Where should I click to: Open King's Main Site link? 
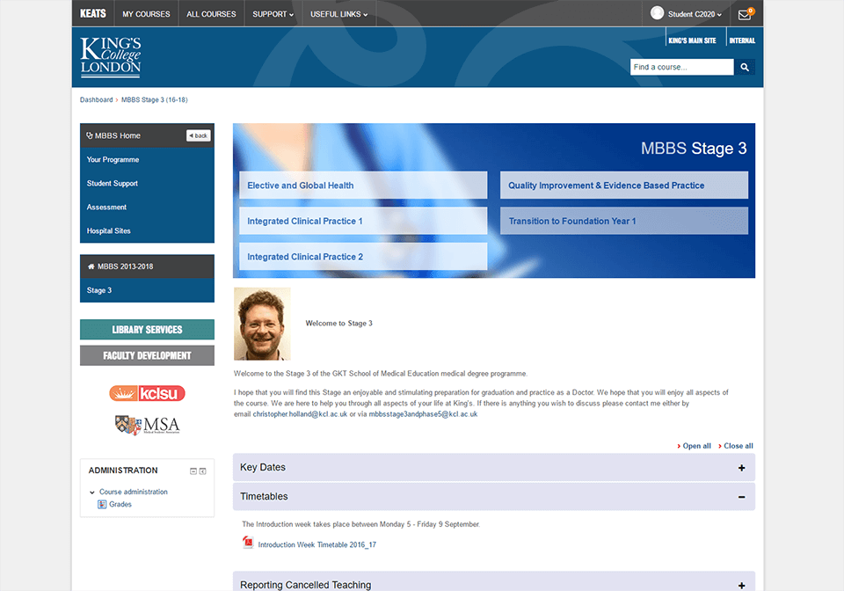(x=692, y=40)
